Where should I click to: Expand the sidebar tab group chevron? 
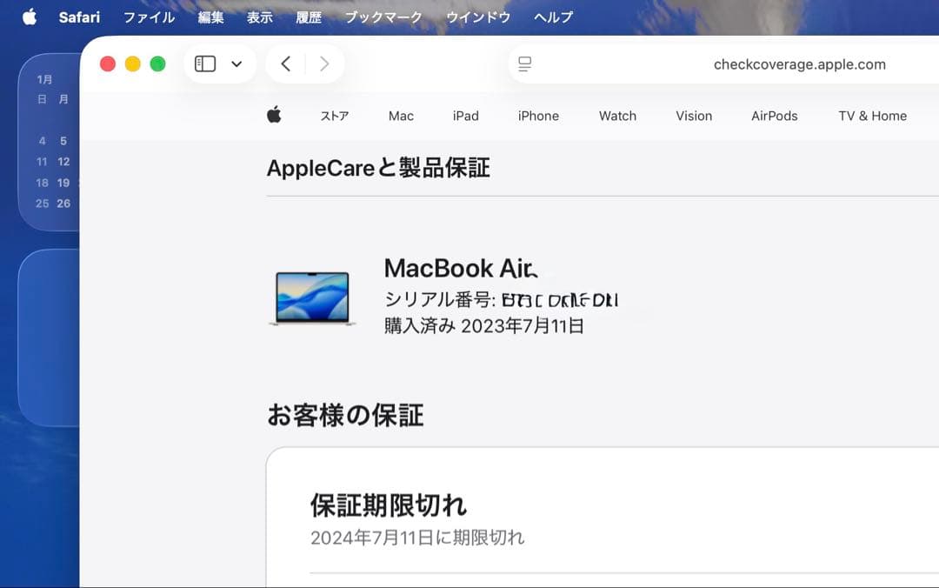coord(236,63)
